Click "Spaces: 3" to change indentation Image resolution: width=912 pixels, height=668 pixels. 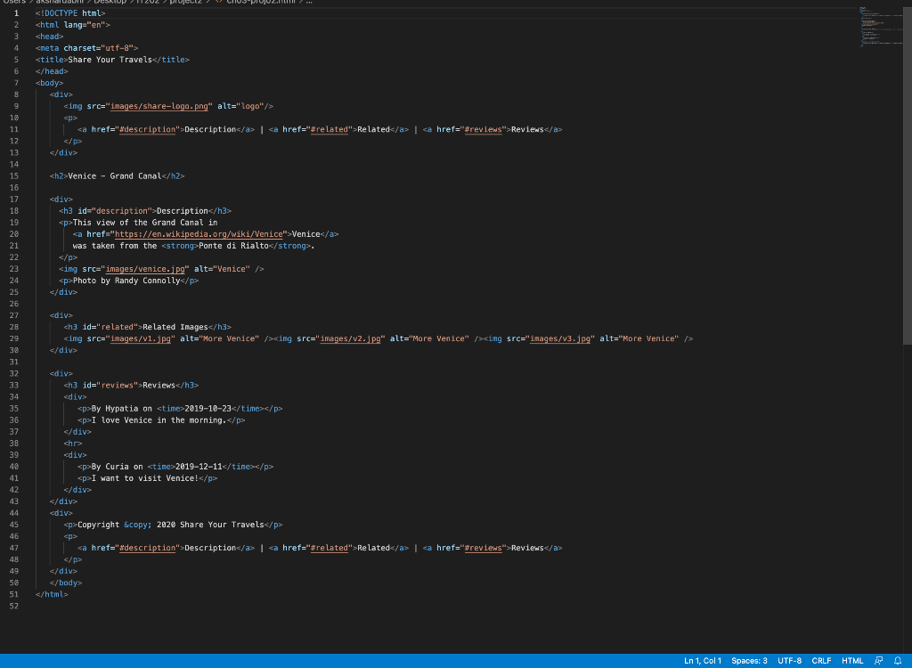pyautogui.click(x=748, y=660)
